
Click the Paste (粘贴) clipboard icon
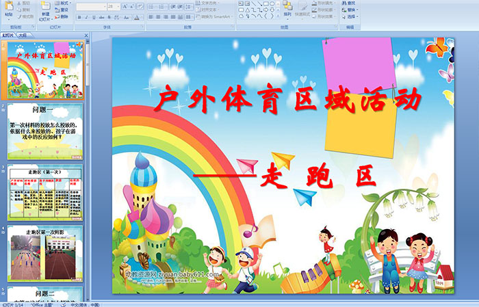coord(9,5)
